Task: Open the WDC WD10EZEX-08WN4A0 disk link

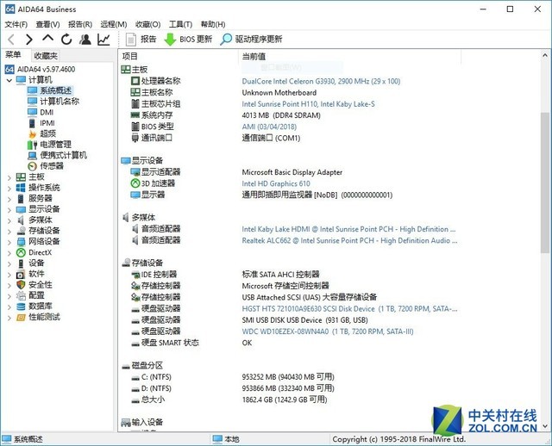Action: coord(328,331)
